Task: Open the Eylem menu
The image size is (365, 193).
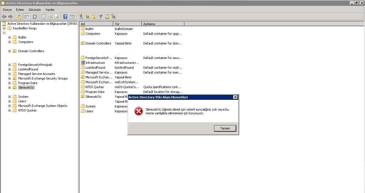Action: [20, 10]
